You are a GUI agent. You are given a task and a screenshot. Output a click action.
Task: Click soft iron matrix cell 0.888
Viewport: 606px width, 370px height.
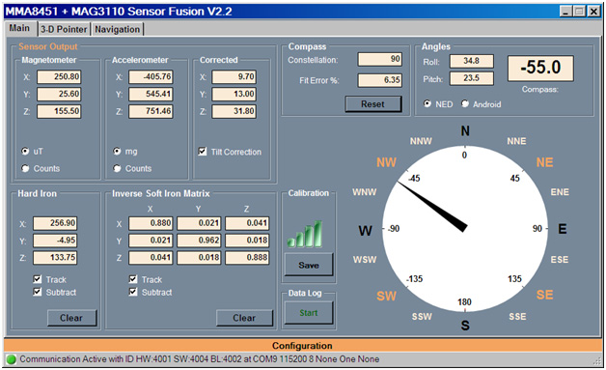click(x=247, y=257)
